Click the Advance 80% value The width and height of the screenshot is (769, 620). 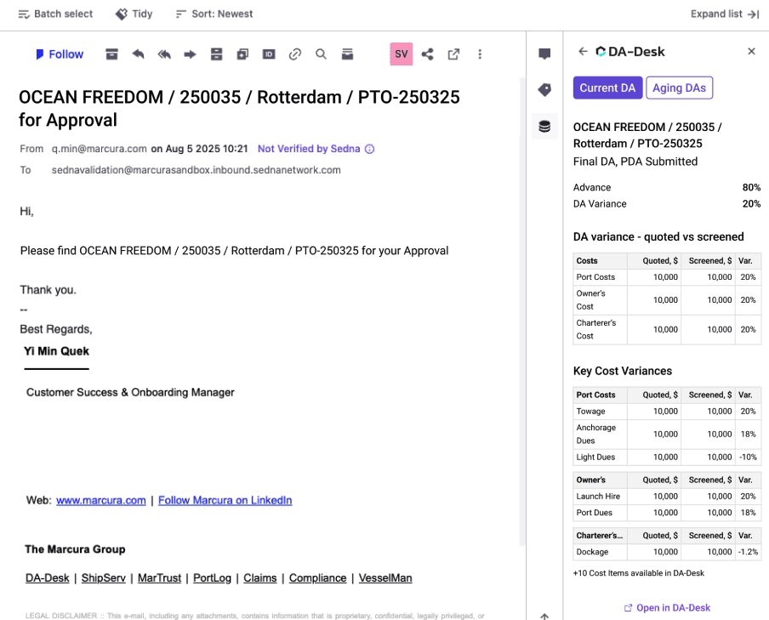(751, 187)
